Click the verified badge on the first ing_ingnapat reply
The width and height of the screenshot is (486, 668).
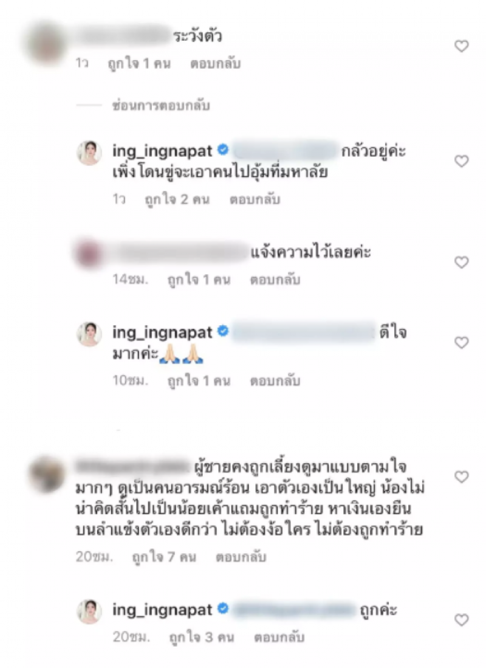(223, 150)
